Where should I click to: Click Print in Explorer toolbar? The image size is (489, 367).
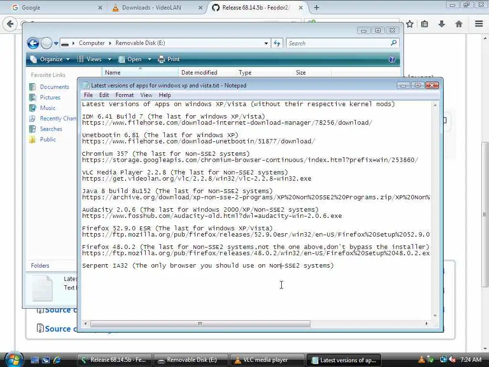[169, 59]
